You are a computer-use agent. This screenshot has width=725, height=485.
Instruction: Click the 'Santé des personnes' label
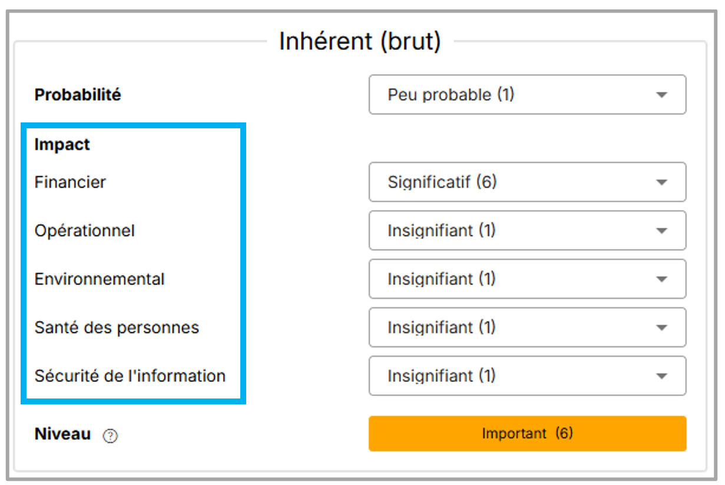117,327
